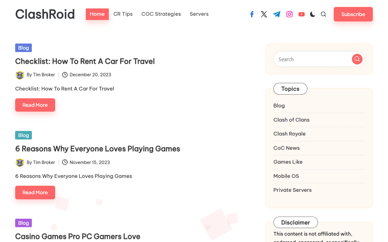The width and height of the screenshot is (388, 242).
Task: Toggle dark mode with the moon icon
Action: (x=313, y=14)
